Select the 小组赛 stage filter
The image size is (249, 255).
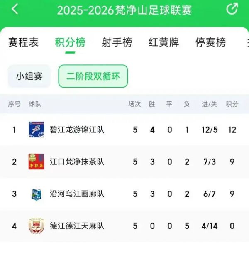point(29,76)
